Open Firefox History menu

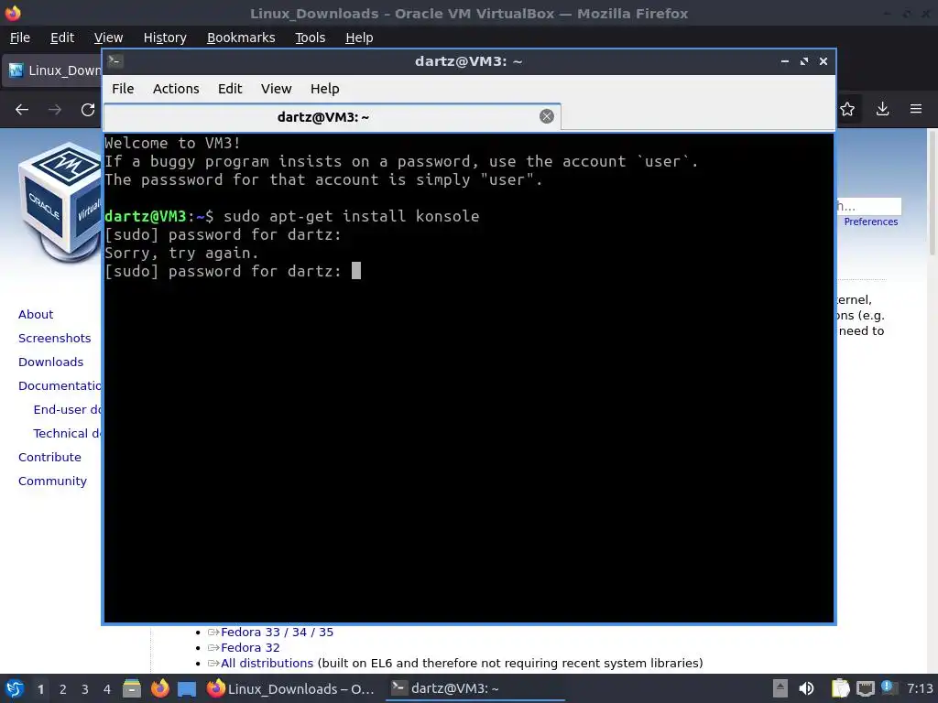click(x=165, y=38)
